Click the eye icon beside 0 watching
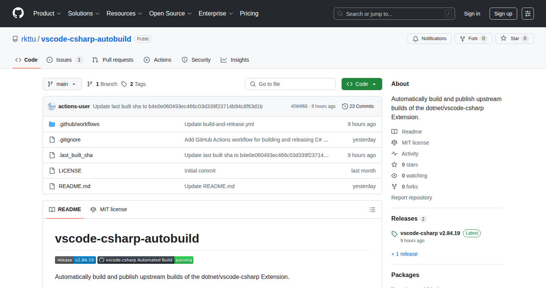546x288 pixels. (x=394, y=176)
